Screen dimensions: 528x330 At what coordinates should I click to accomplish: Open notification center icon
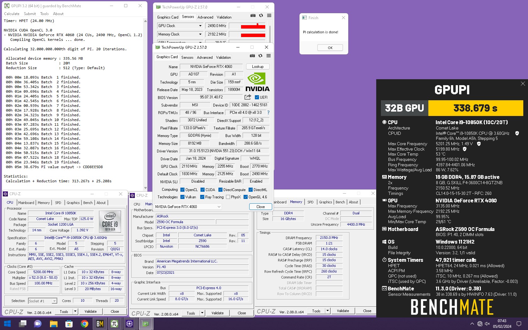tap(519, 324)
